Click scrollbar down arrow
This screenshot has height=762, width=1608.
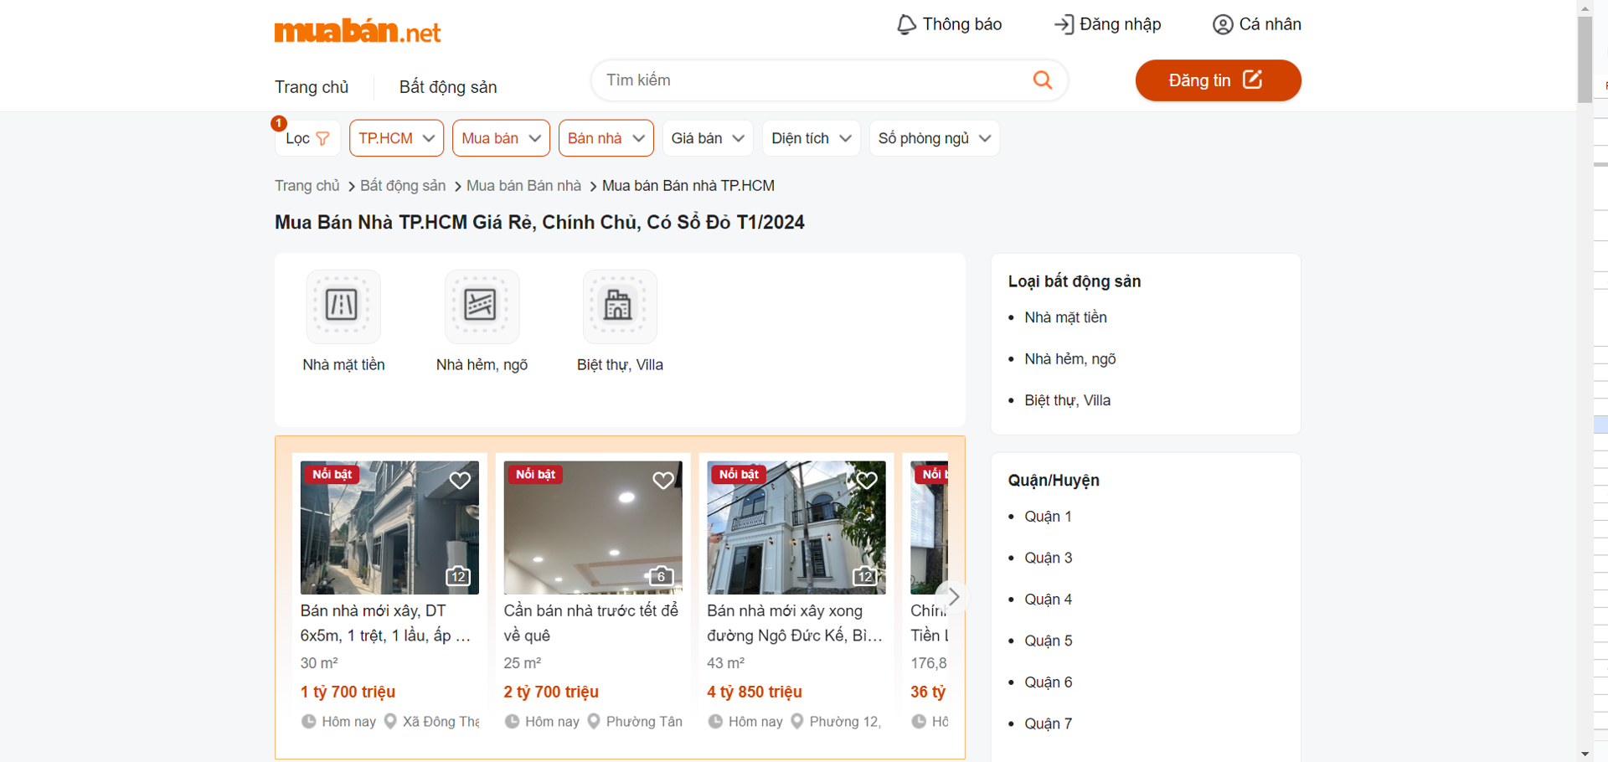click(x=1585, y=754)
